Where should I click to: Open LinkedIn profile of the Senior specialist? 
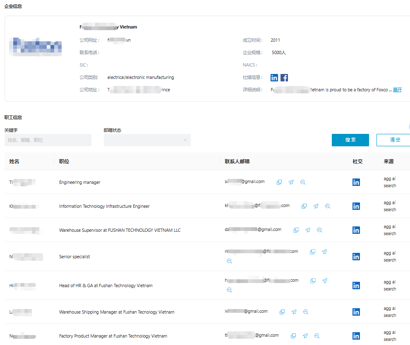tap(356, 257)
